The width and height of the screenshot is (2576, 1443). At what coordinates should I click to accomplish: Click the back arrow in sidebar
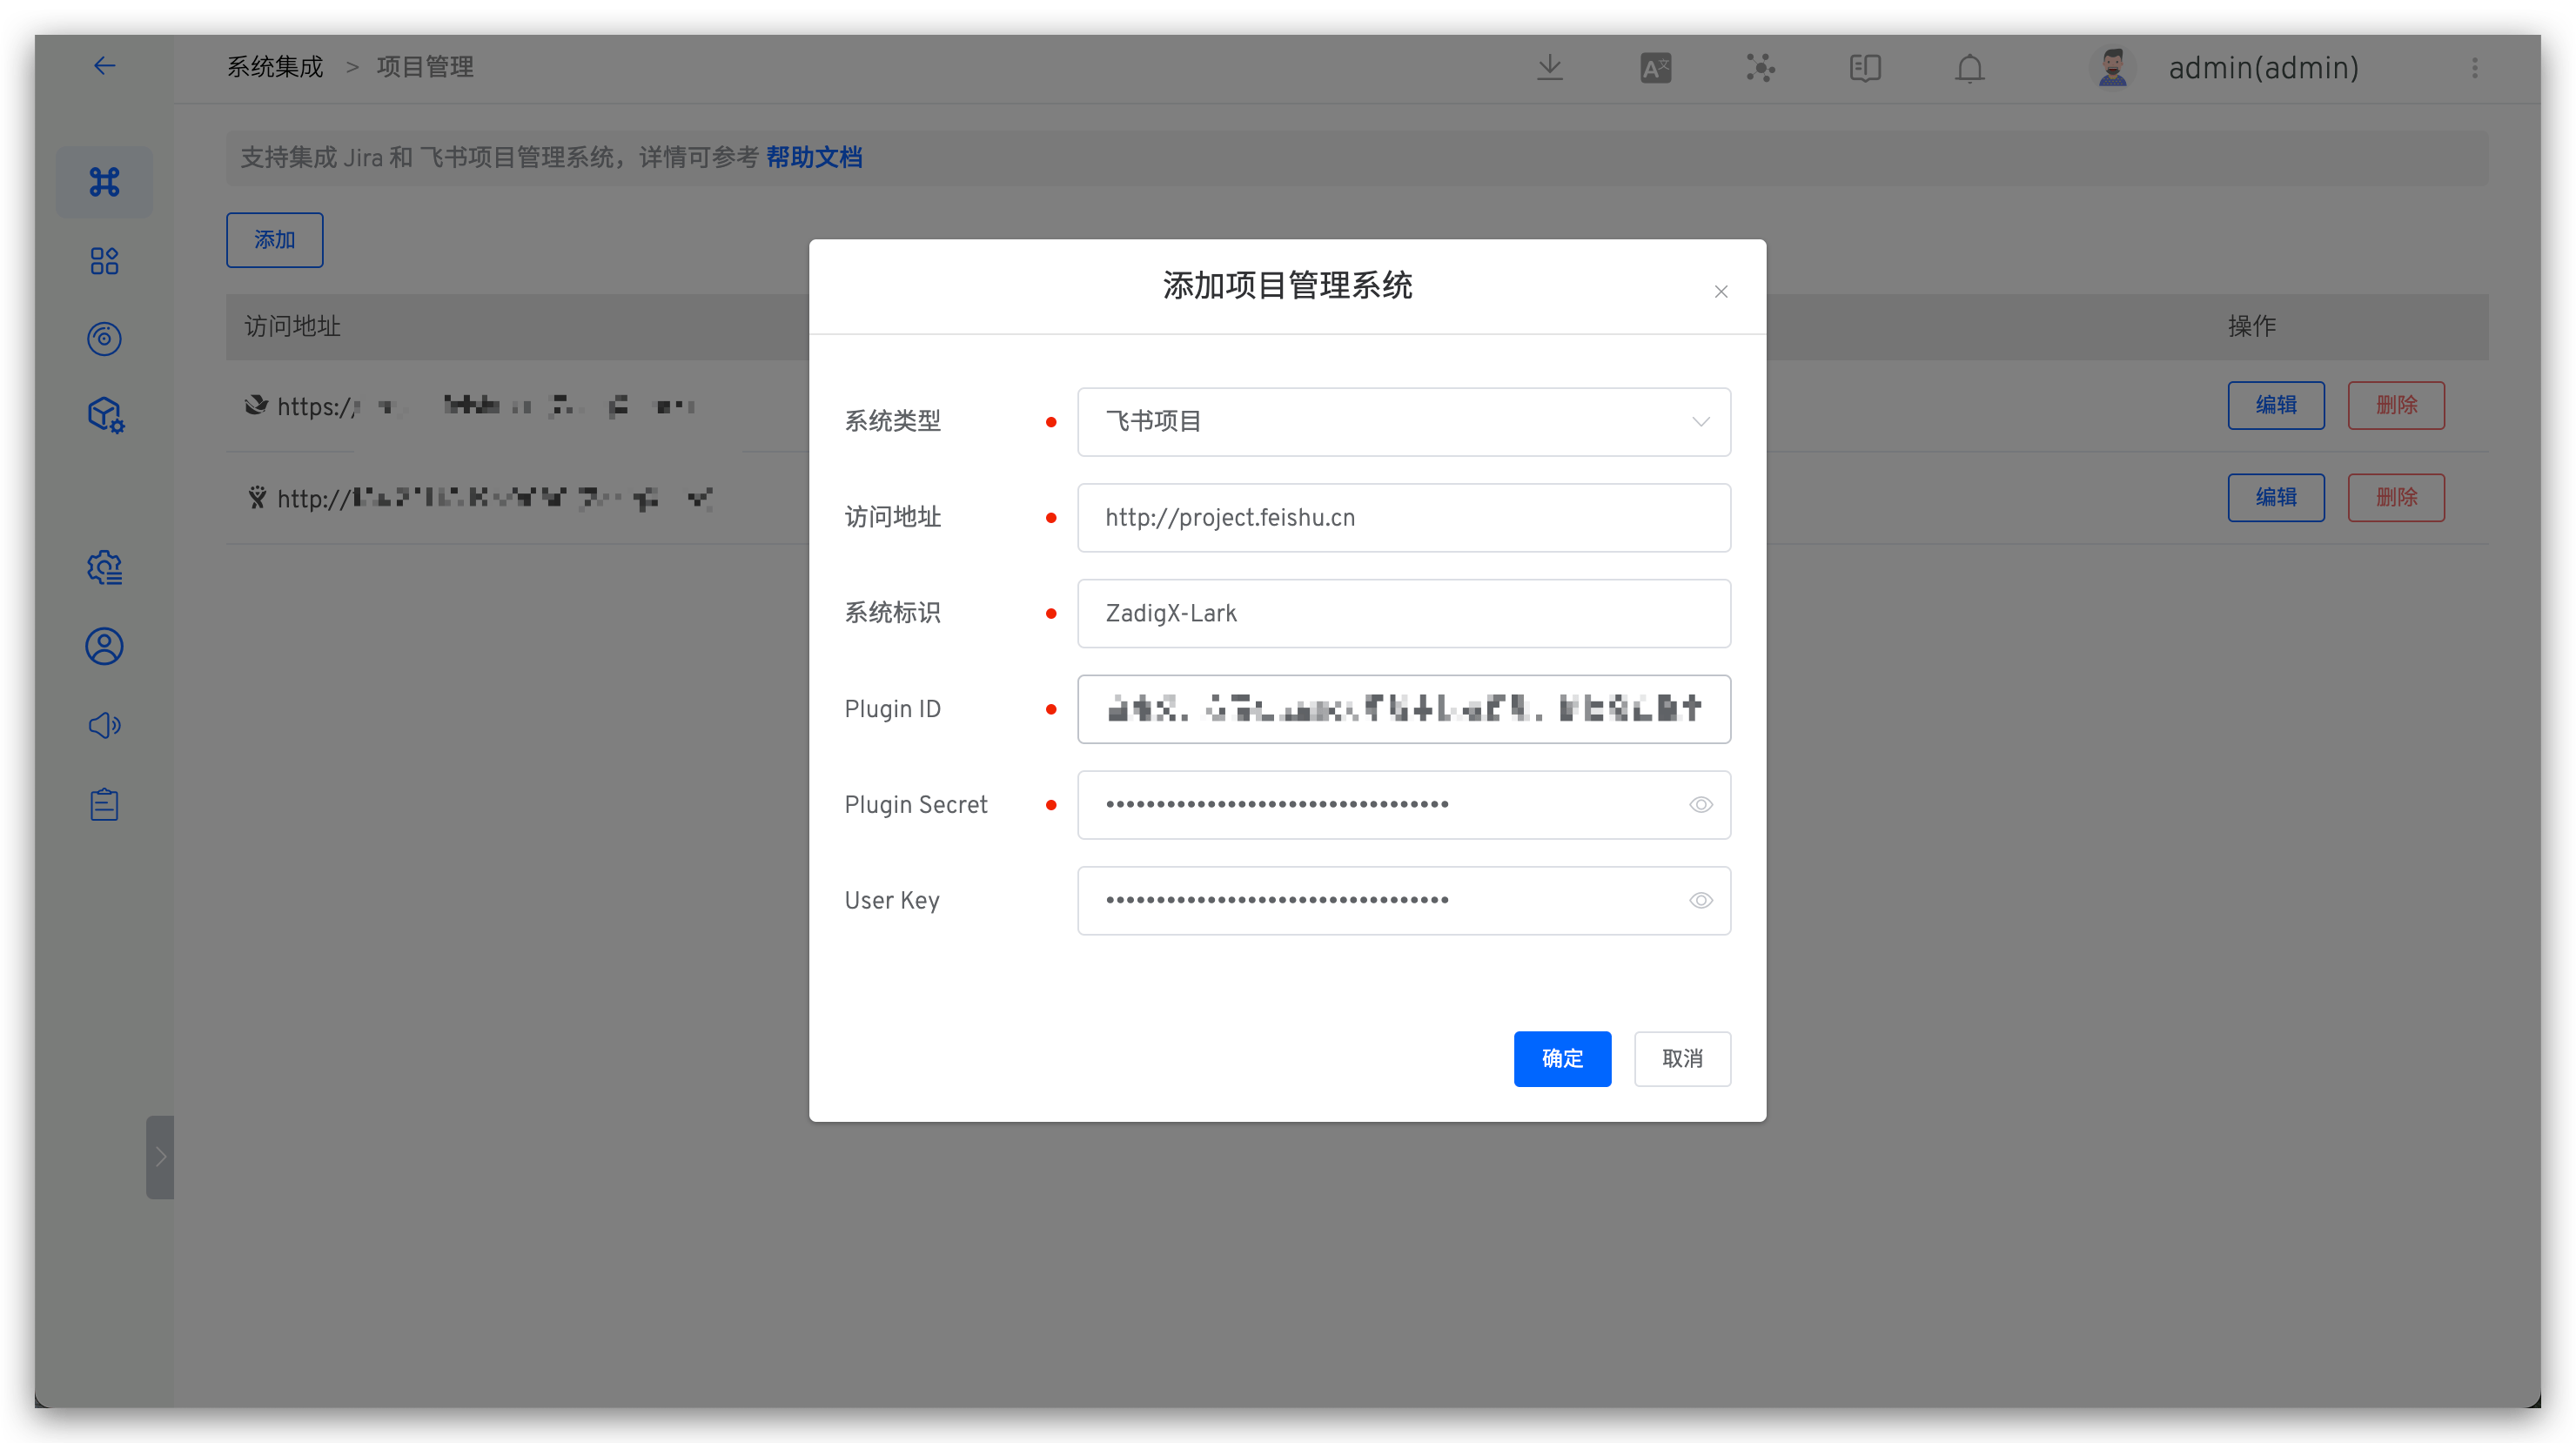point(104,66)
